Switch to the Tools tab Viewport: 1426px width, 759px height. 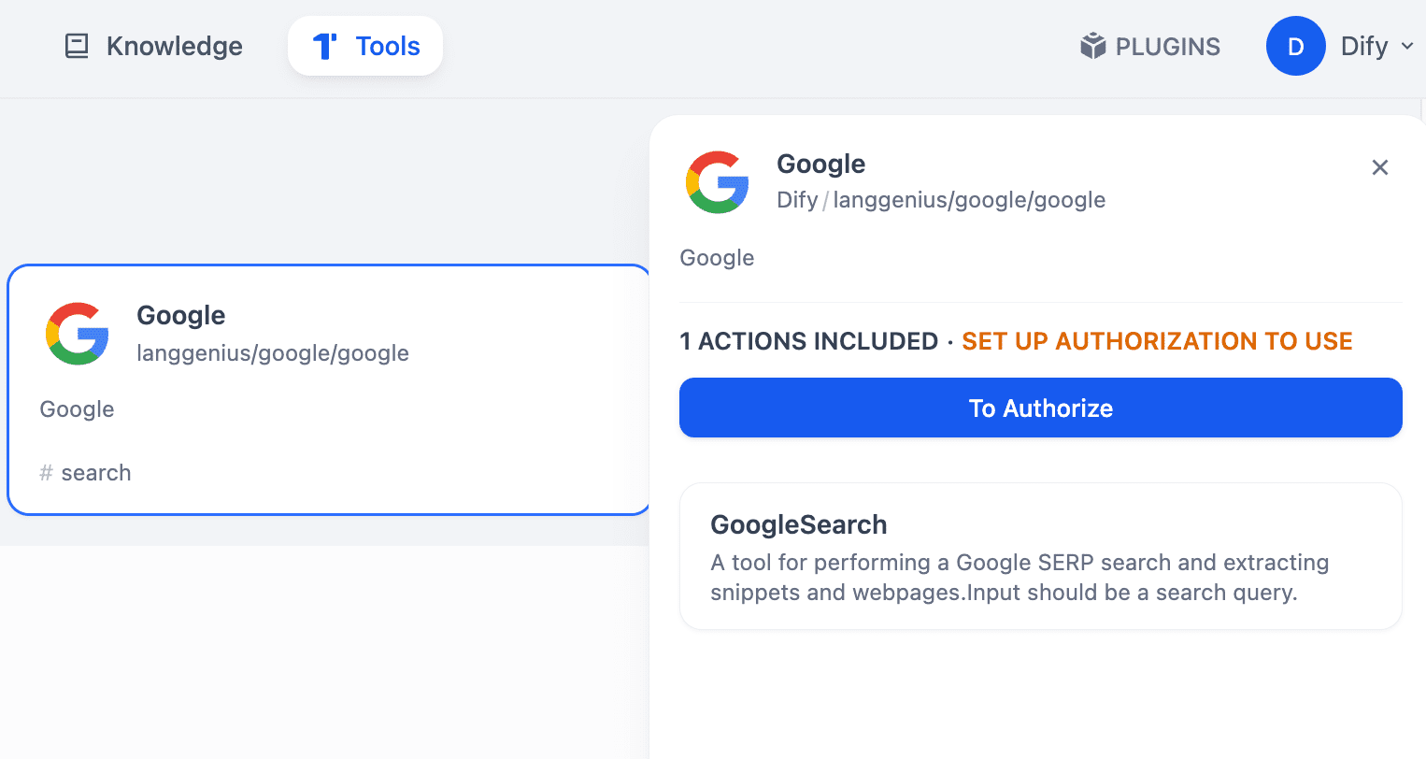coord(387,46)
